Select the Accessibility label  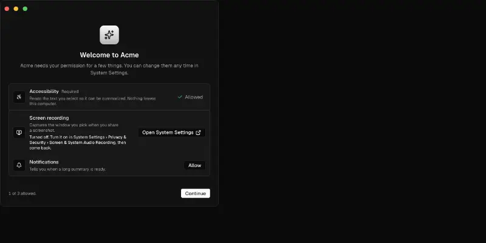[x=44, y=91]
